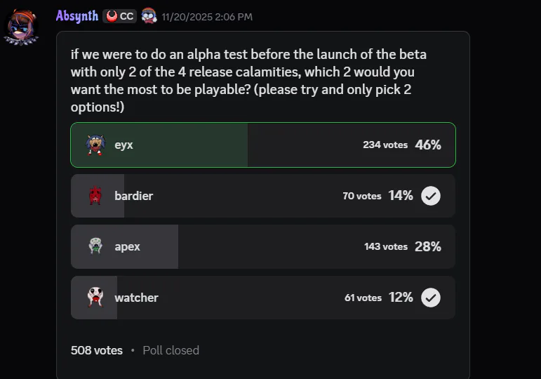Click the 28% result on apex
The height and width of the screenshot is (379, 541).
pyautogui.click(x=427, y=247)
